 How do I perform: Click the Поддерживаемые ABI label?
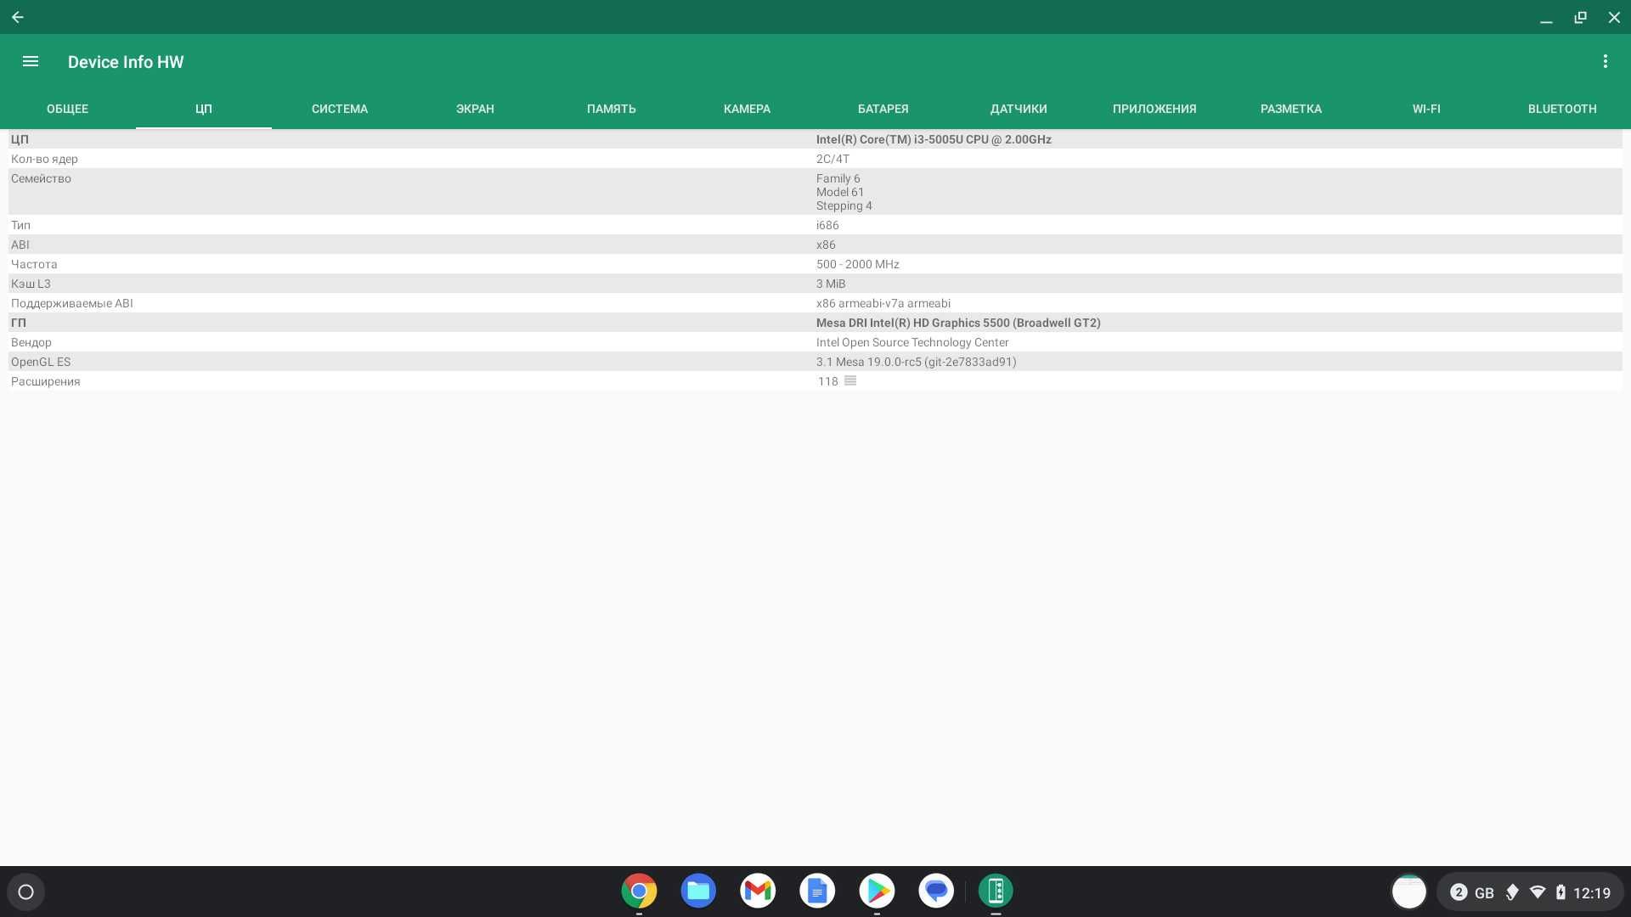click(x=72, y=303)
